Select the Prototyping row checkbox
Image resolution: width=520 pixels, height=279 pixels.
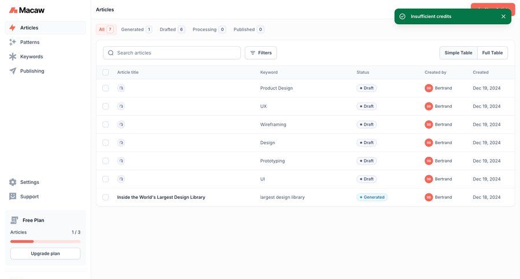(x=106, y=161)
